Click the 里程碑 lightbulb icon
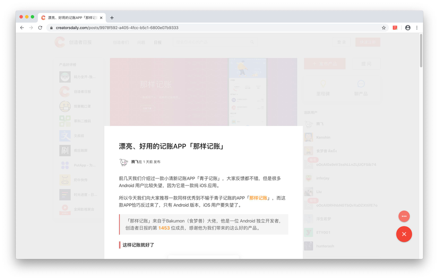This screenshot has width=439, height=280. pyautogui.click(x=323, y=84)
